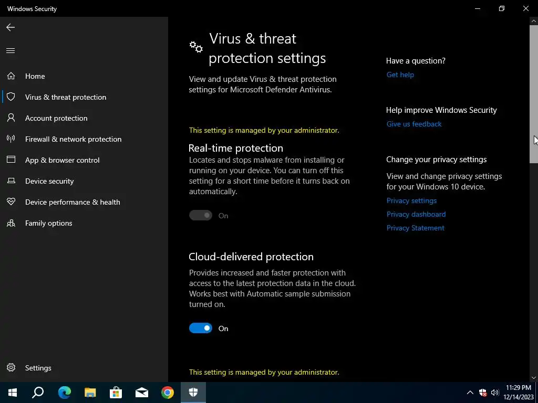Click the Have a question? heading
The image size is (538, 403).
(x=416, y=61)
